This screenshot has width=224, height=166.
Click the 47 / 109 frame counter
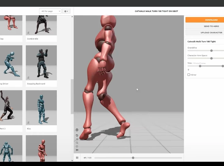coord(87,158)
